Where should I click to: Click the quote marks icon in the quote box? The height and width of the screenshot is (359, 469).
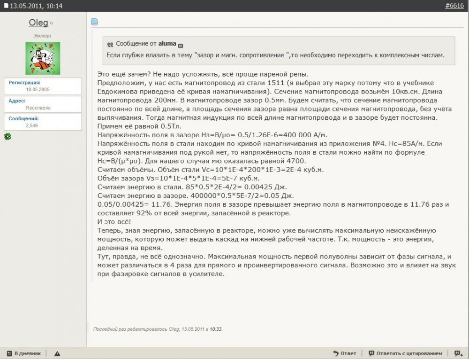(110, 44)
